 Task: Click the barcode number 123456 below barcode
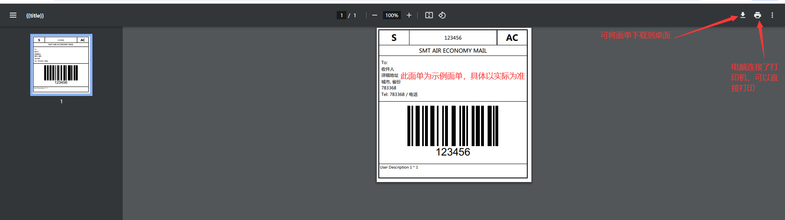[453, 152]
